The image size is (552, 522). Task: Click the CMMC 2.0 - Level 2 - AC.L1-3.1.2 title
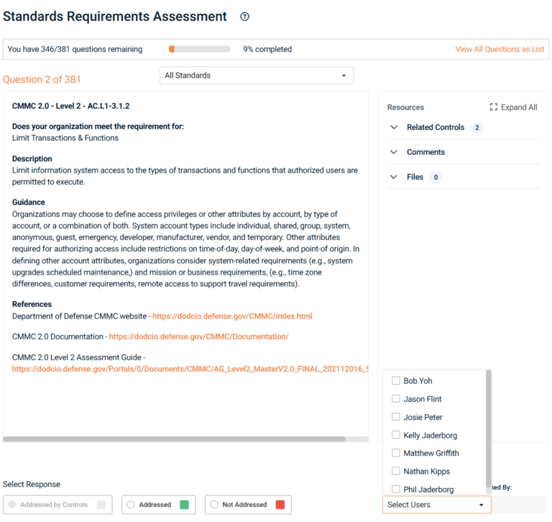[70, 106]
